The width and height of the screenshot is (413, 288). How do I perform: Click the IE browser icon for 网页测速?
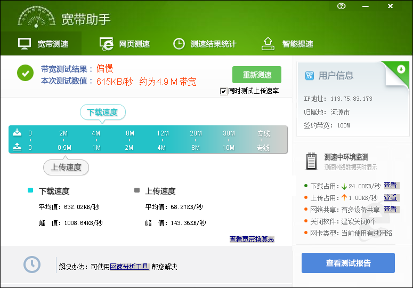pos(107,44)
